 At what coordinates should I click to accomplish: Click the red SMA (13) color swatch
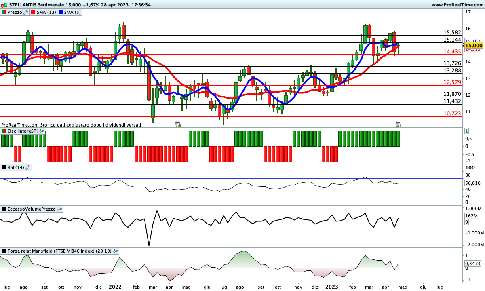click(x=33, y=12)
